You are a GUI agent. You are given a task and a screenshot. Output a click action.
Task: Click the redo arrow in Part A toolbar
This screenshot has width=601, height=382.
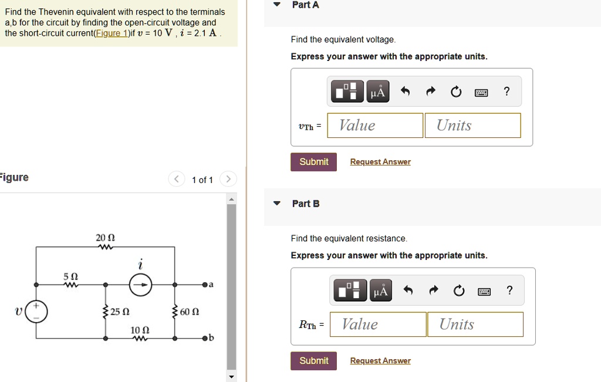tap(431, 91)
